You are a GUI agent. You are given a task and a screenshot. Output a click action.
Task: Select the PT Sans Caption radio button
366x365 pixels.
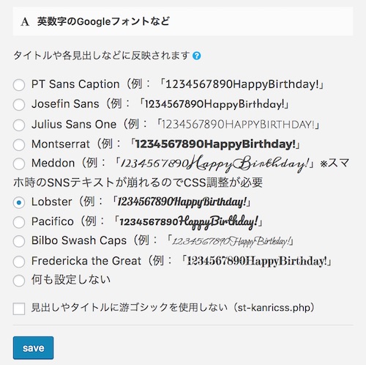pyautogui.click(x=19, y=85)
